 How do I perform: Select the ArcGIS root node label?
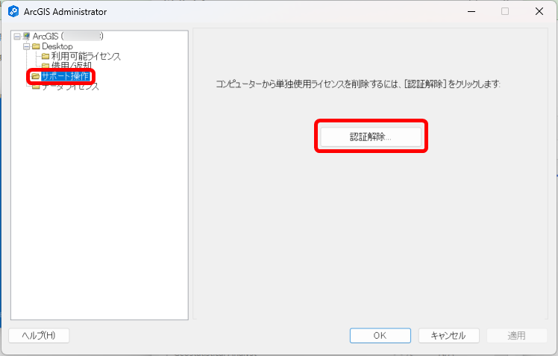pos(45,37)
